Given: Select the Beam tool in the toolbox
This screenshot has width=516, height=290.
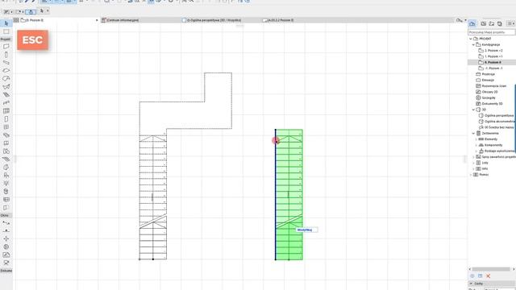Looking at the screenshot, I should coord(6,63).
